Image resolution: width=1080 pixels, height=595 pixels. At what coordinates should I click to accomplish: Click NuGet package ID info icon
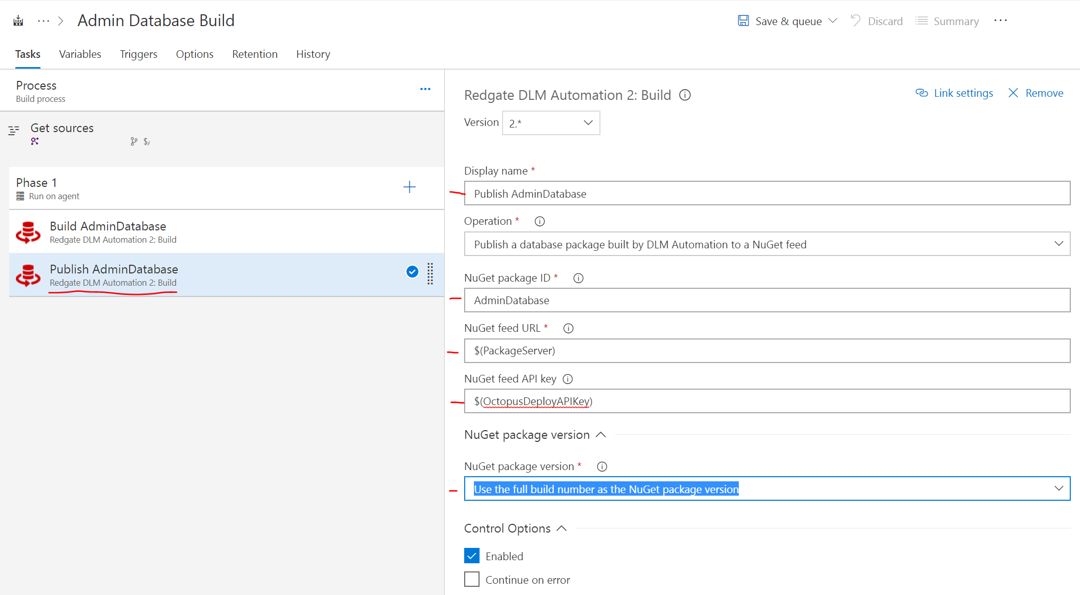coord(578,278)
